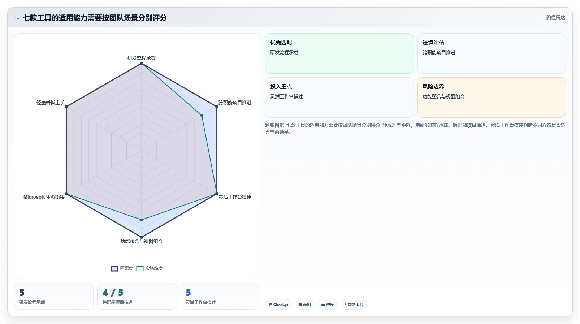Screen dimensions: 580x324
Task: Click the 跨职能项目推进 radar axis label
Action: pyautogui.click(x=235, y=103)
